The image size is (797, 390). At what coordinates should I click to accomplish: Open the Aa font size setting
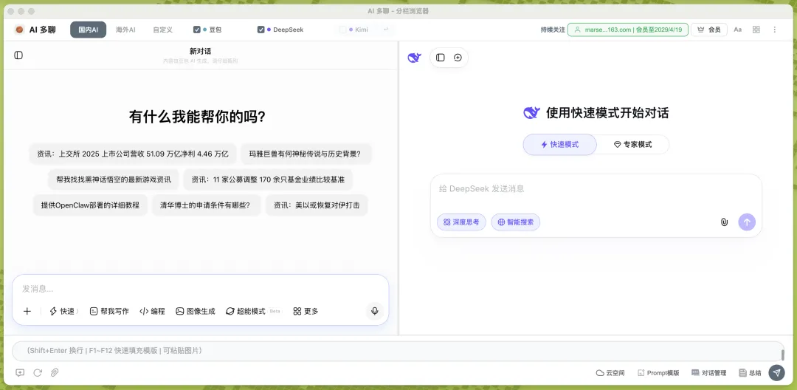tap(737, 30)
